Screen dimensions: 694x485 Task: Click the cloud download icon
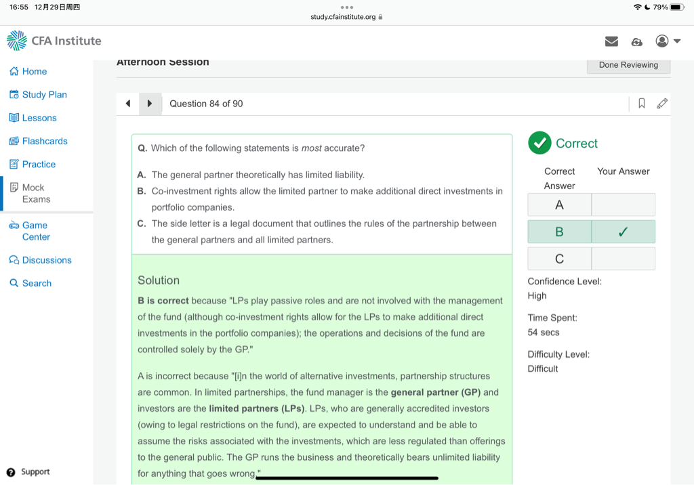(636, 41)
